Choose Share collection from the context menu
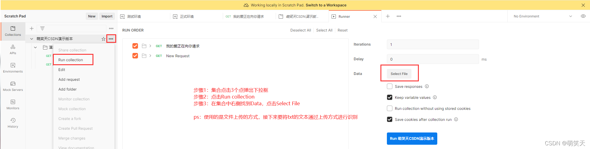Screen dimensions: 590x149 [84, 50]
